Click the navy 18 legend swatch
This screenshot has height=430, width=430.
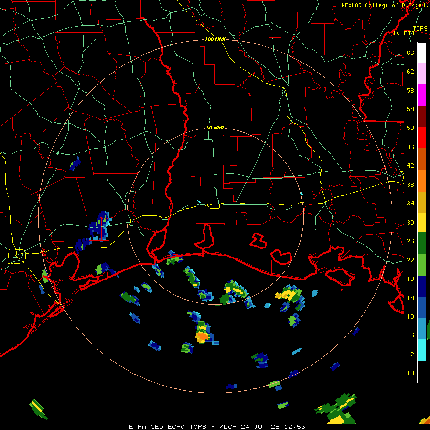[422, 286]
